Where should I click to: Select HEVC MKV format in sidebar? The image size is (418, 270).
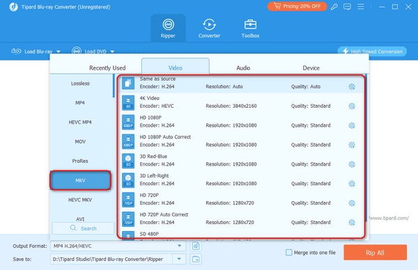pos(80,200)
